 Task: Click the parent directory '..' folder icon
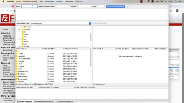pyautogui.click(x=17, y=51)
